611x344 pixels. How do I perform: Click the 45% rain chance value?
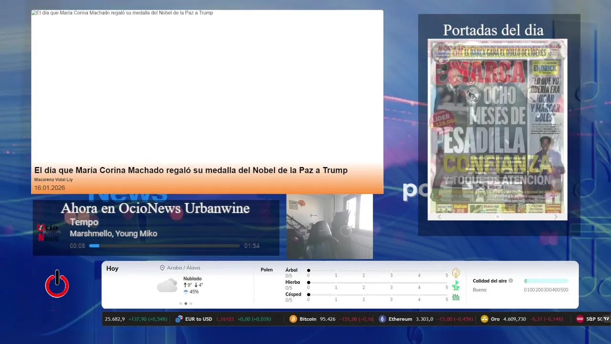(194, 291)
